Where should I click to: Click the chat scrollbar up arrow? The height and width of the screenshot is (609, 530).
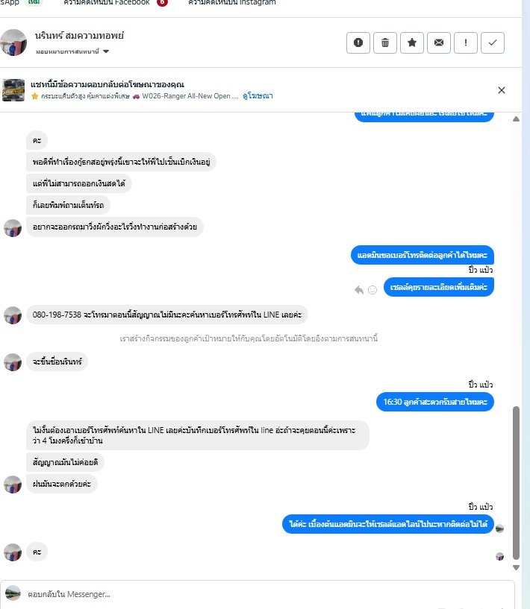click(516, 119)
